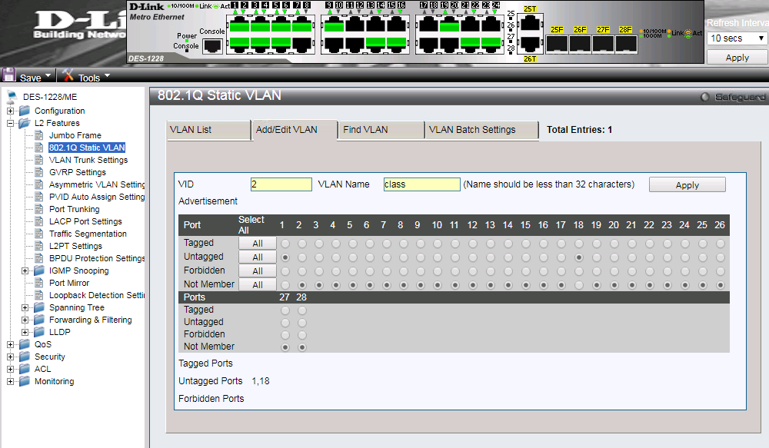Expand the LLDP tree node

25,332
